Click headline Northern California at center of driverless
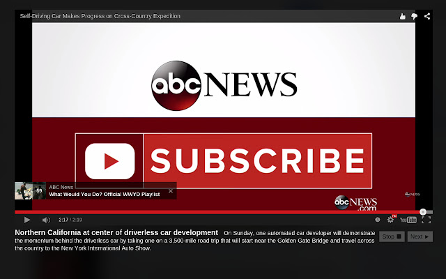 click(x=116, y=232)
